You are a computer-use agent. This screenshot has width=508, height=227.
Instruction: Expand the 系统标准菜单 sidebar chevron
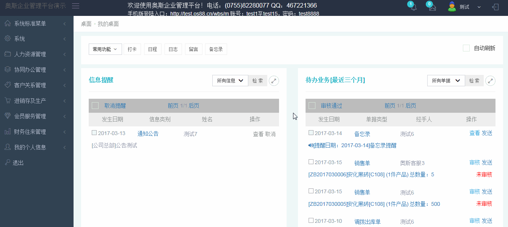(65, 24)
